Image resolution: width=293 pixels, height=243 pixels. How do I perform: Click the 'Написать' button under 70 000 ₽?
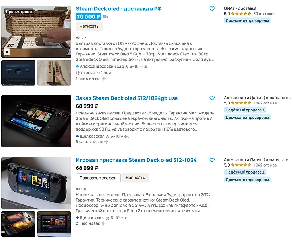89,26
